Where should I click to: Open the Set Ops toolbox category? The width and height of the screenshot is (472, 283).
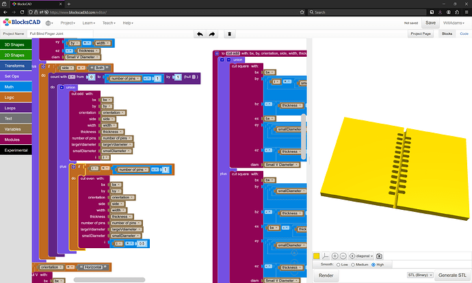(x=16, y=76)
